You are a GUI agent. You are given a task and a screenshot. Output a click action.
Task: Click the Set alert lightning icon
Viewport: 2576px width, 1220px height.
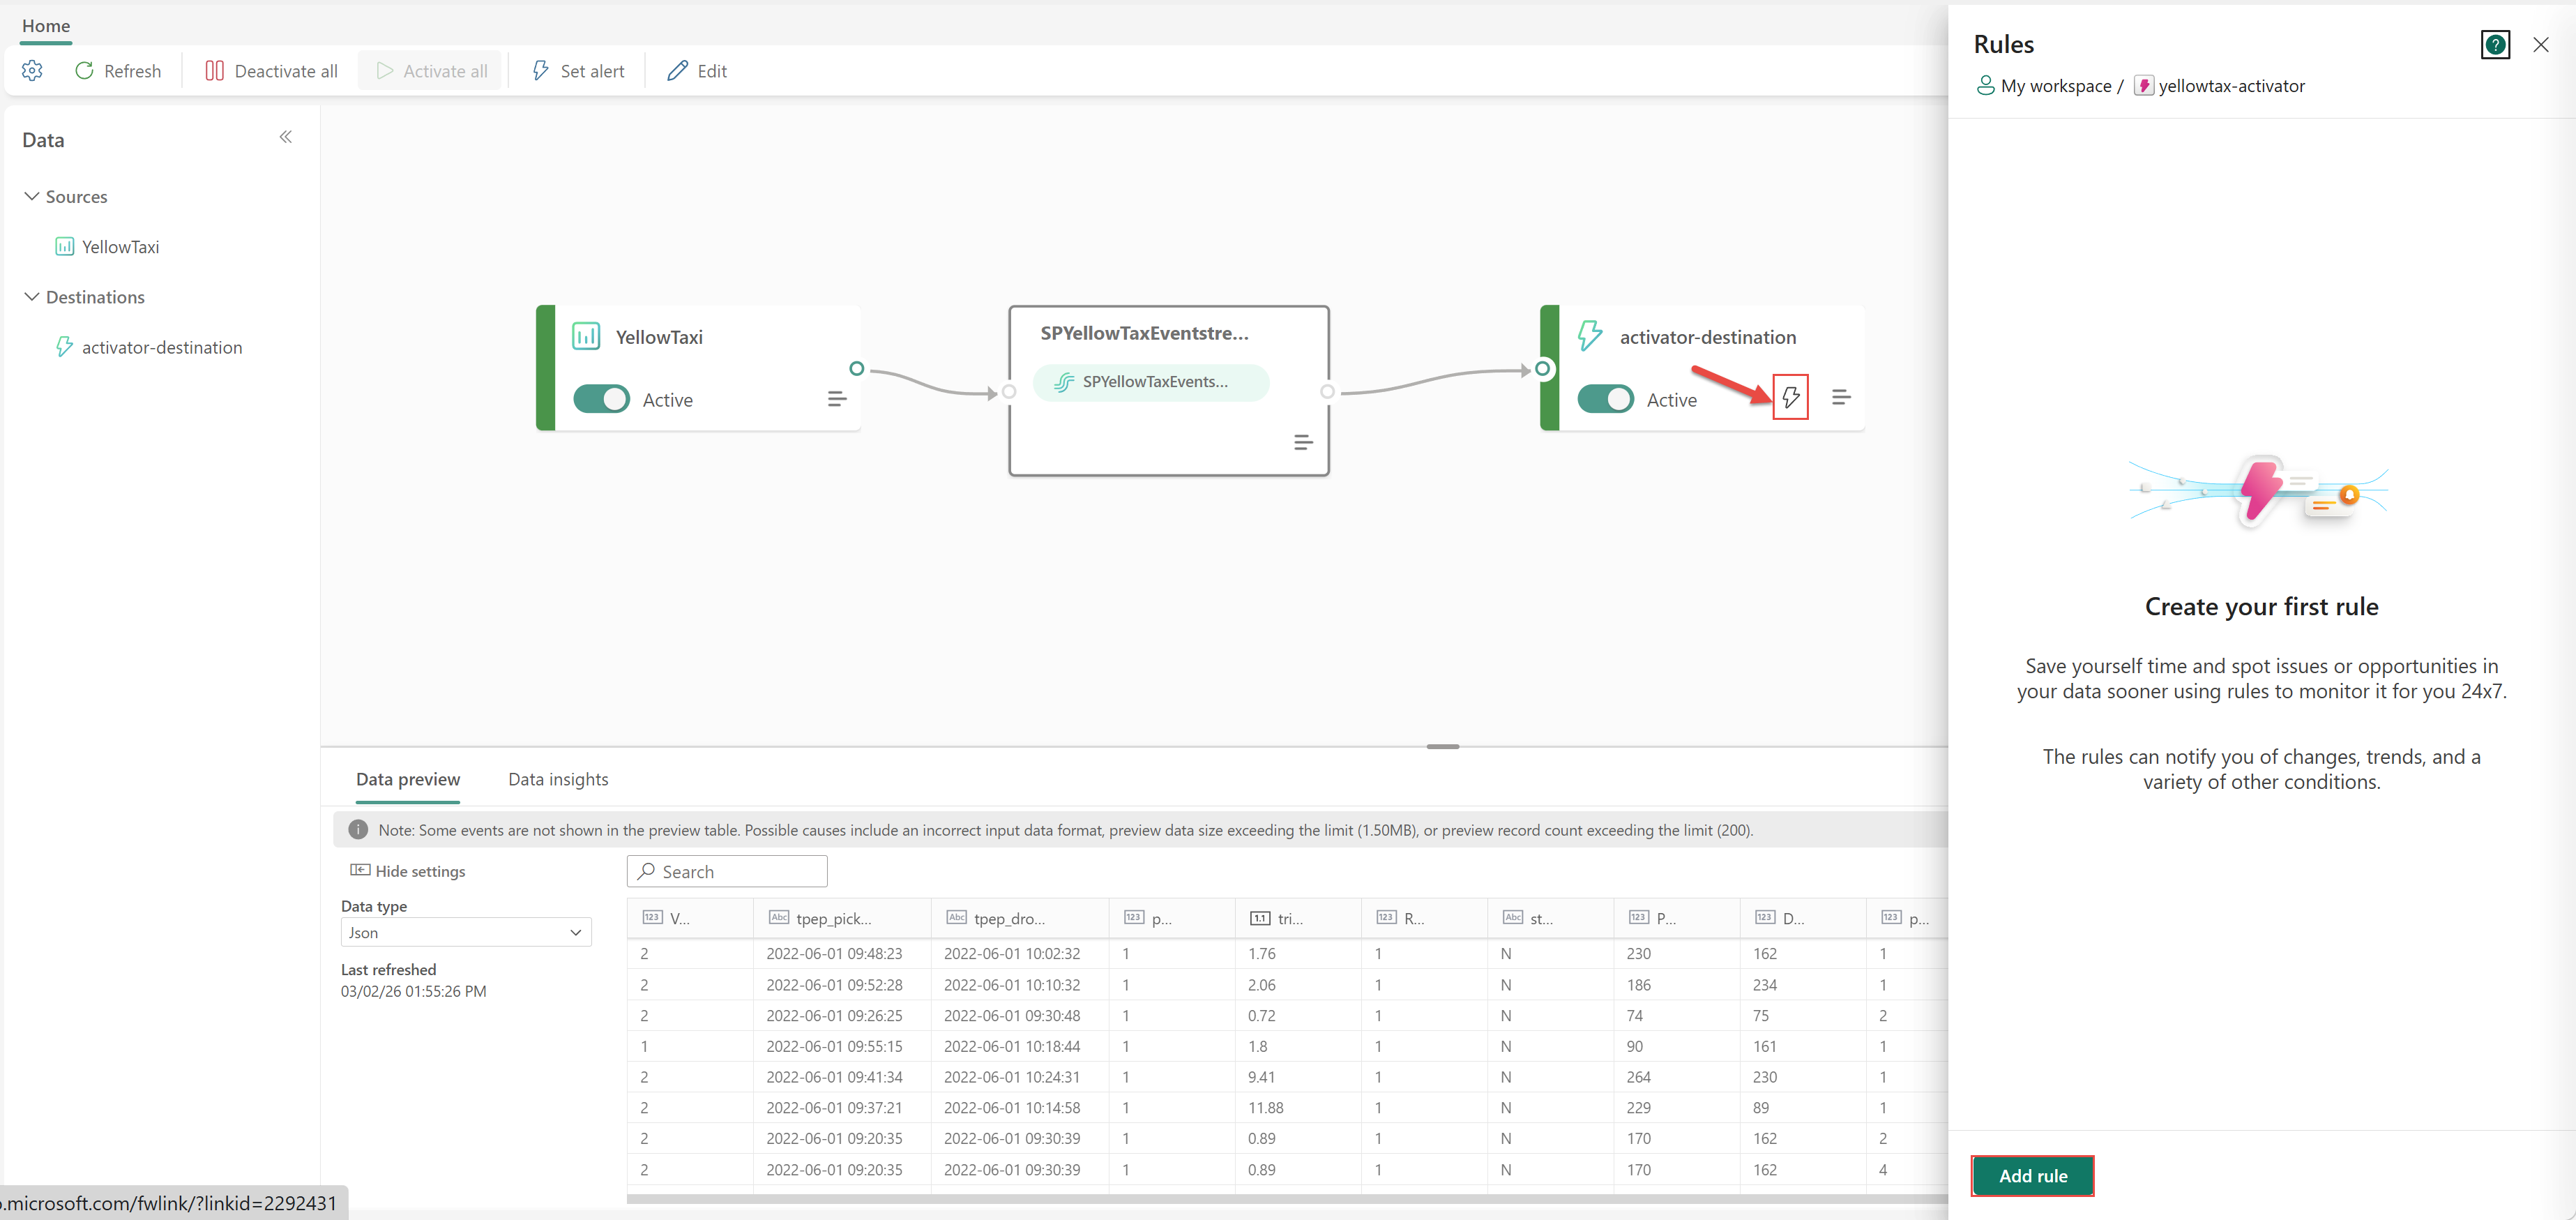541,71
